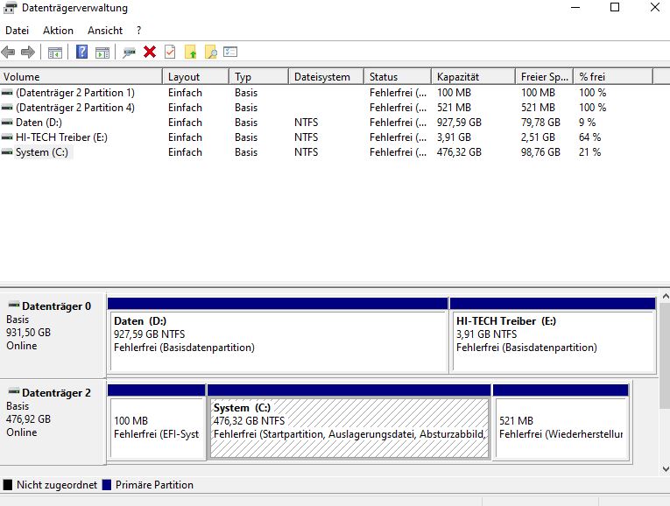Viewport: 670px width, 506px height.
Task: Click the blue Primäre Partition legend swatch
Action: (x=107, y=485)
